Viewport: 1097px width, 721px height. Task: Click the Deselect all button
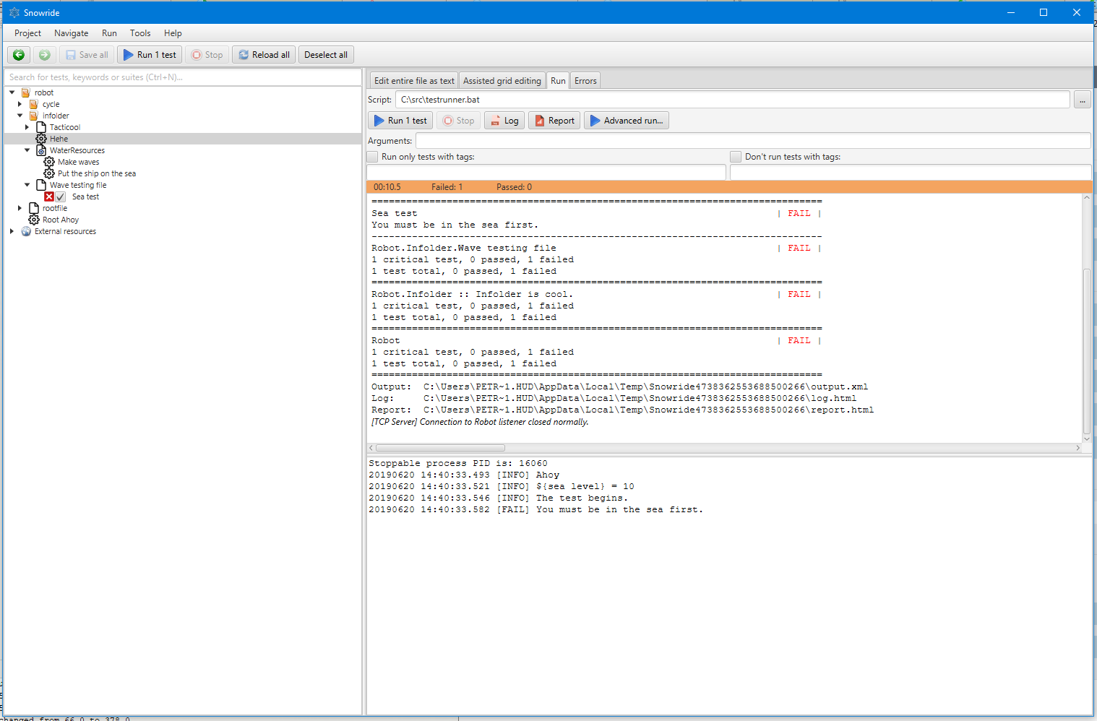[x=326, y=55]
